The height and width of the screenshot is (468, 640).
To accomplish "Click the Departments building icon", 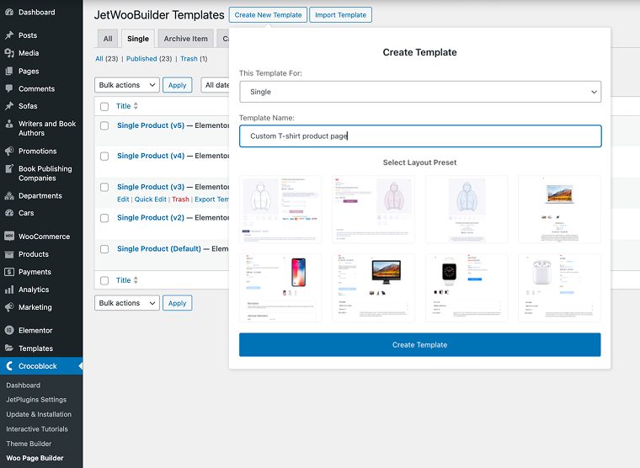I will coord(9,196).
